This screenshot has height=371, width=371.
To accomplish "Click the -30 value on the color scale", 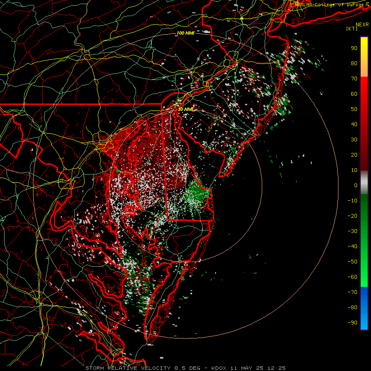I will (x=352, y=231).
